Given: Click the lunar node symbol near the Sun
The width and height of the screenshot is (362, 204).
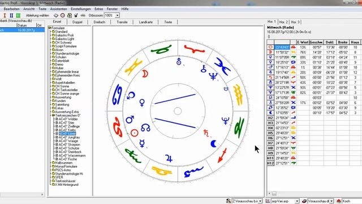Looking at the screenshot, I should coord(145,127).
